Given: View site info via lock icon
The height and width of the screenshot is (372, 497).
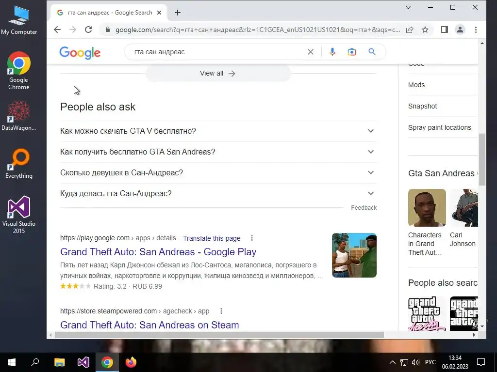Looking at the screenshot, I should pos(108,30).
